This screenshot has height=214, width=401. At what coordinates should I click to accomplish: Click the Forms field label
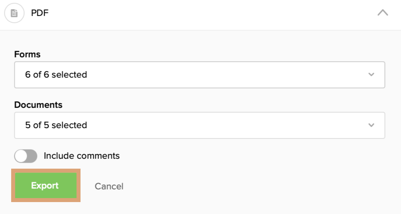tap(27, 54)
